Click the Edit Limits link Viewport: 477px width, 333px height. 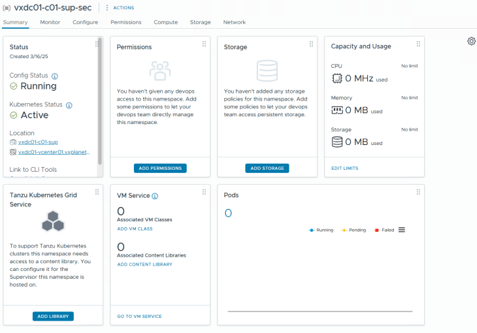pyautogui.click(x=344, y=168)
